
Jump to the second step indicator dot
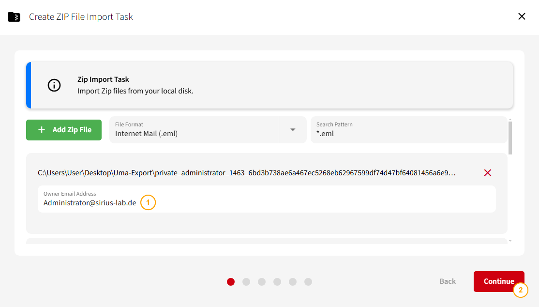246,282
